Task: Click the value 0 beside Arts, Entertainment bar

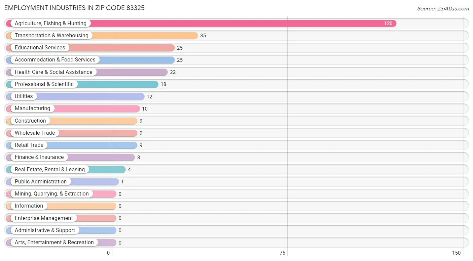Action: pyautogui.click(x=120, y=243)
